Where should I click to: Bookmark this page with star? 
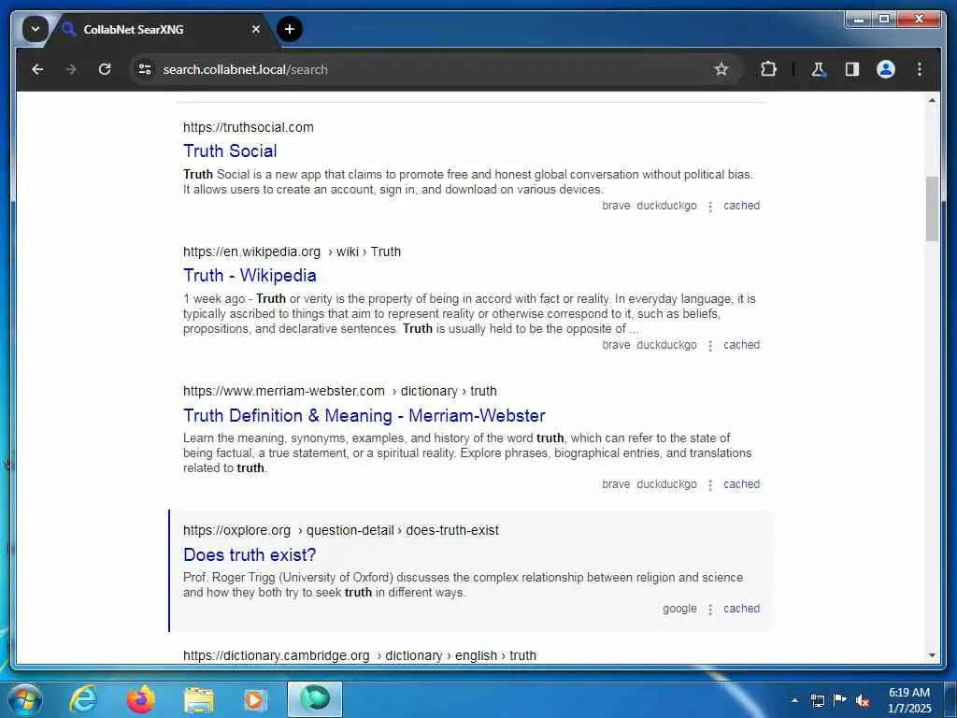[721, 69]
